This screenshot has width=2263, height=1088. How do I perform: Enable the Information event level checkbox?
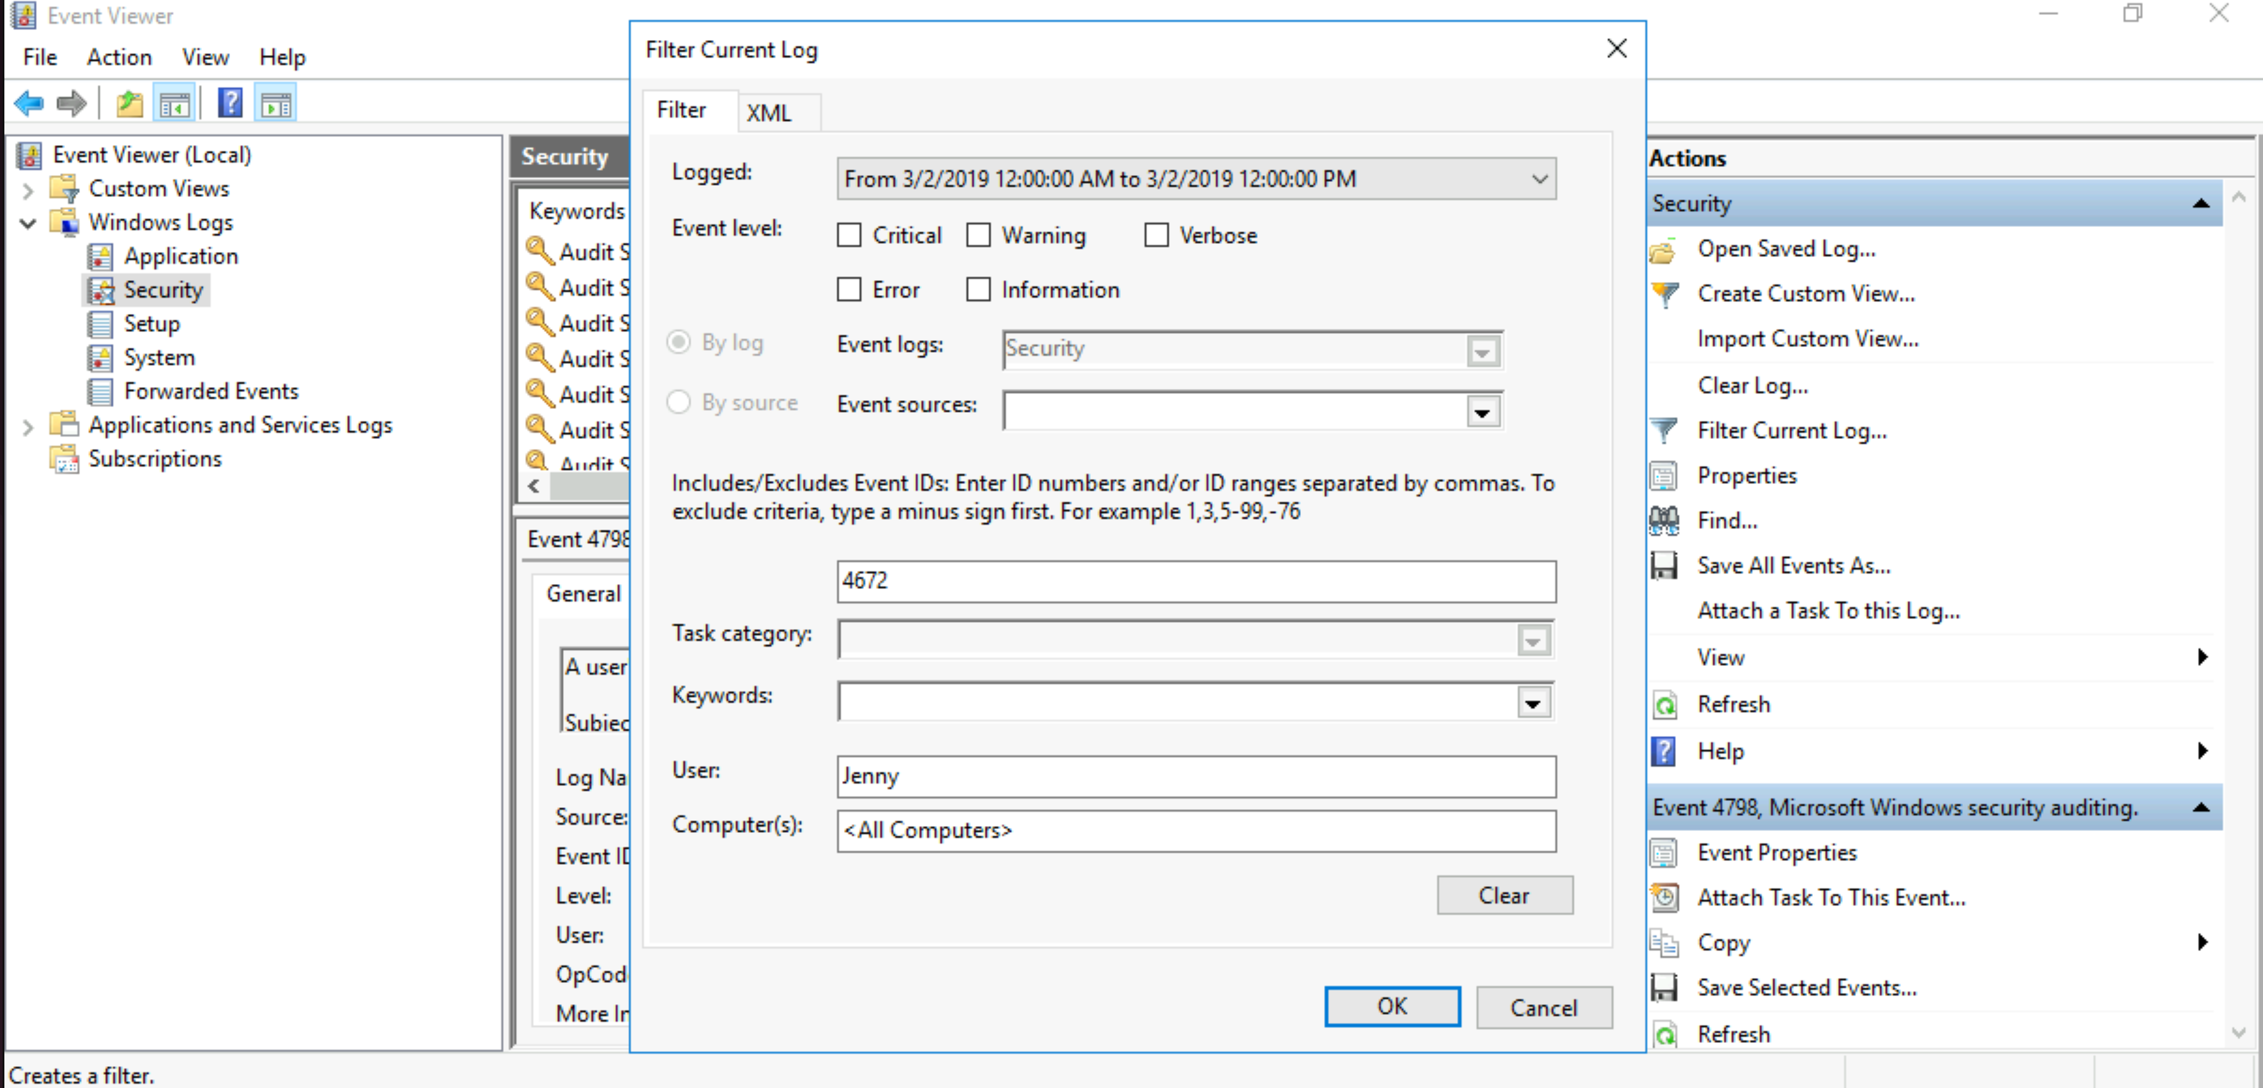coord(977,289)
